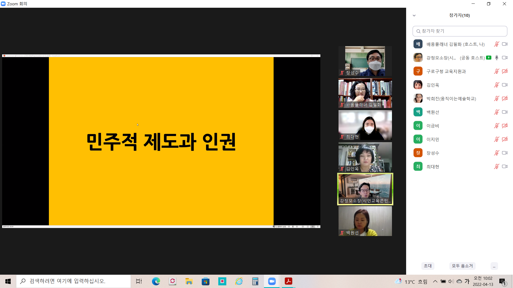Select 장성수 video thumbnail
Viewport: 513px width, 288px height.
coord(365,61)
